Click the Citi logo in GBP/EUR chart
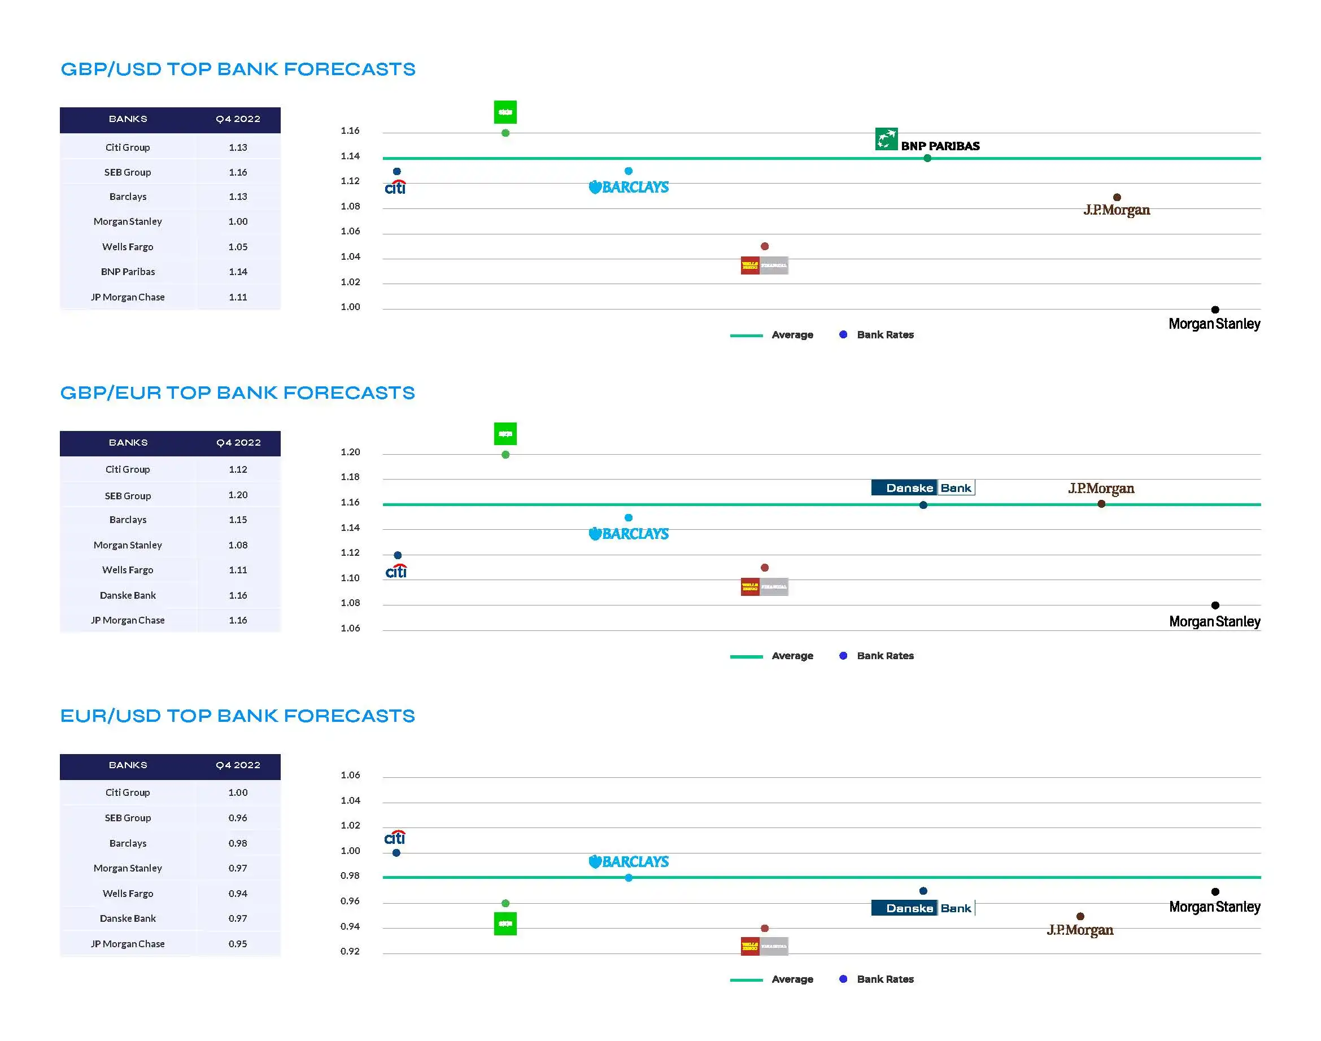This screenshot has height=1041, width=1321. (396, 571)
